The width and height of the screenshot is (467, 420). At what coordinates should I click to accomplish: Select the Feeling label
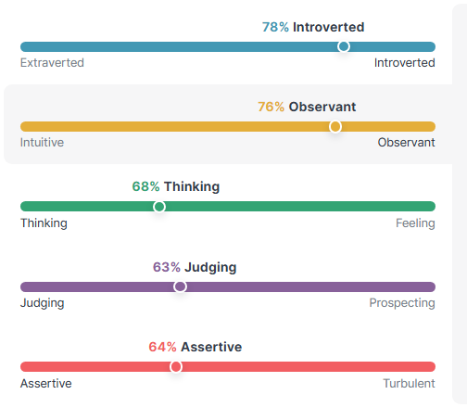click(415, 223)
